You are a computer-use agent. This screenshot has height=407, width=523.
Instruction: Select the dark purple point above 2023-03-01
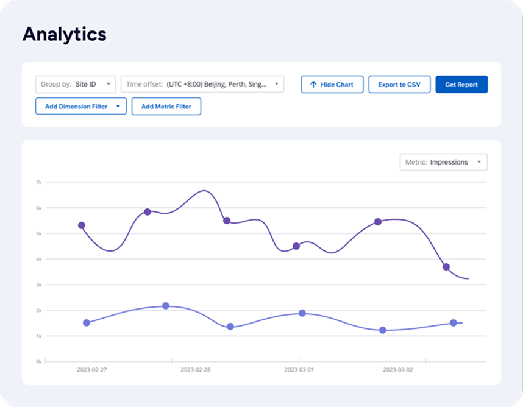coord(296,246)
